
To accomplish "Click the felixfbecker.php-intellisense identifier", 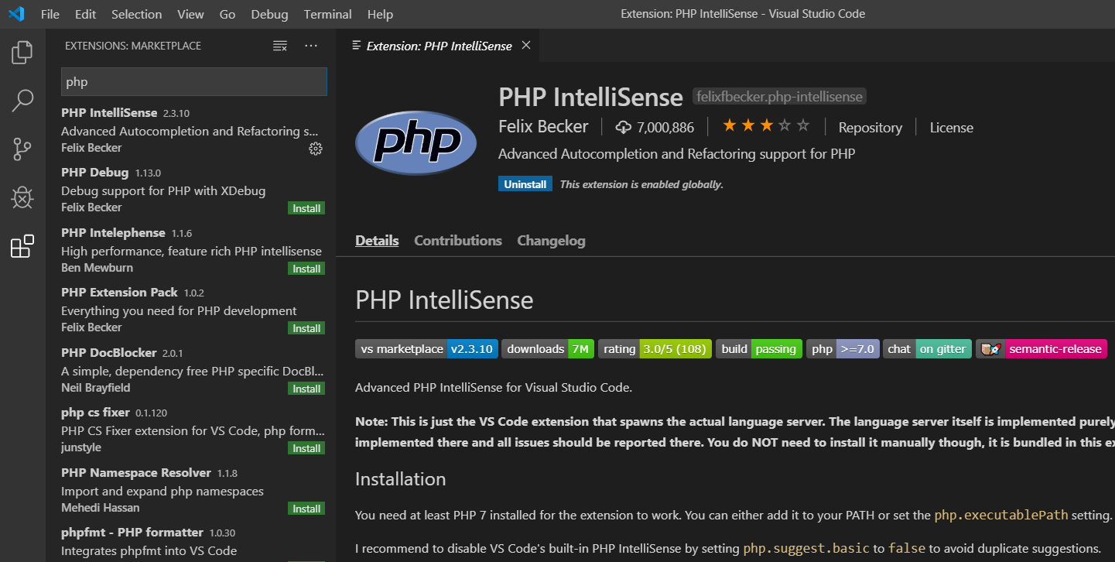I will (x=779, y=97).
